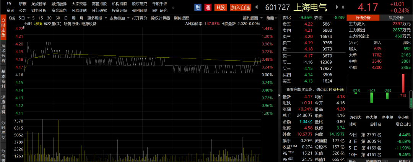Switch to 深度分析 tab
Image resolution: width=413 pixels, height=162 pixels.
point(396,18)
